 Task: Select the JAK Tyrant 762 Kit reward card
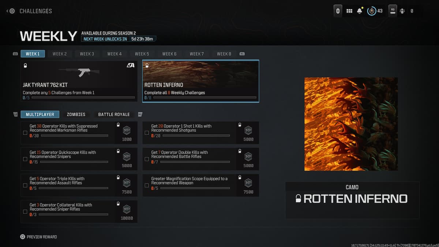pyautogui.click(x=79, y=81)
